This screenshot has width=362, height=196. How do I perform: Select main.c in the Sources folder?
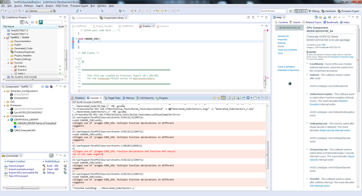tap(21, 74)
